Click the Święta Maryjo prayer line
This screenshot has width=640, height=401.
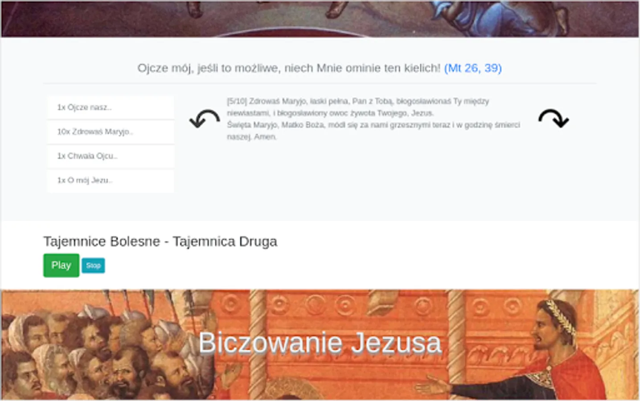[373, 131]
